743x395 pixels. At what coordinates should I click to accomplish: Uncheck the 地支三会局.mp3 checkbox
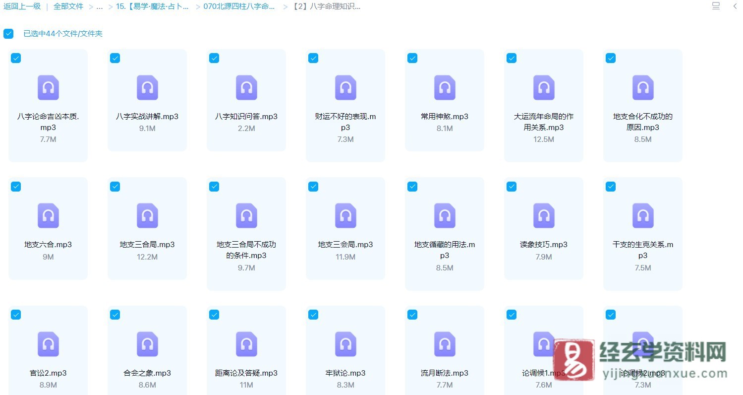(x=313, y=186)
